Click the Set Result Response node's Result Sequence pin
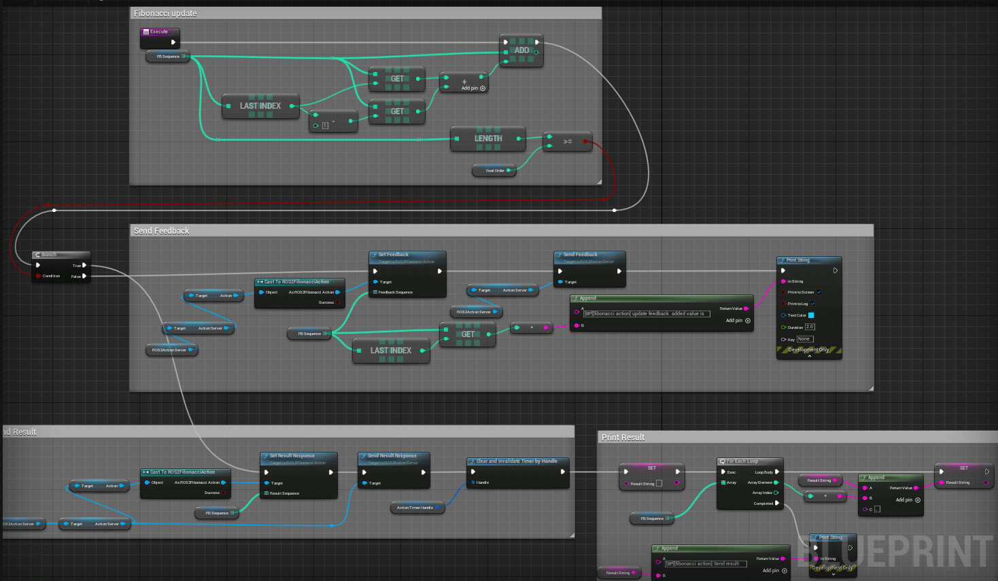Image resolution: width=998 pixels, height=581 pixels. click(266, 493)
